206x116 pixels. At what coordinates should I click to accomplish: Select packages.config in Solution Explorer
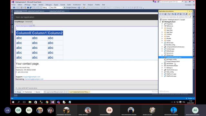pos(171,59)
